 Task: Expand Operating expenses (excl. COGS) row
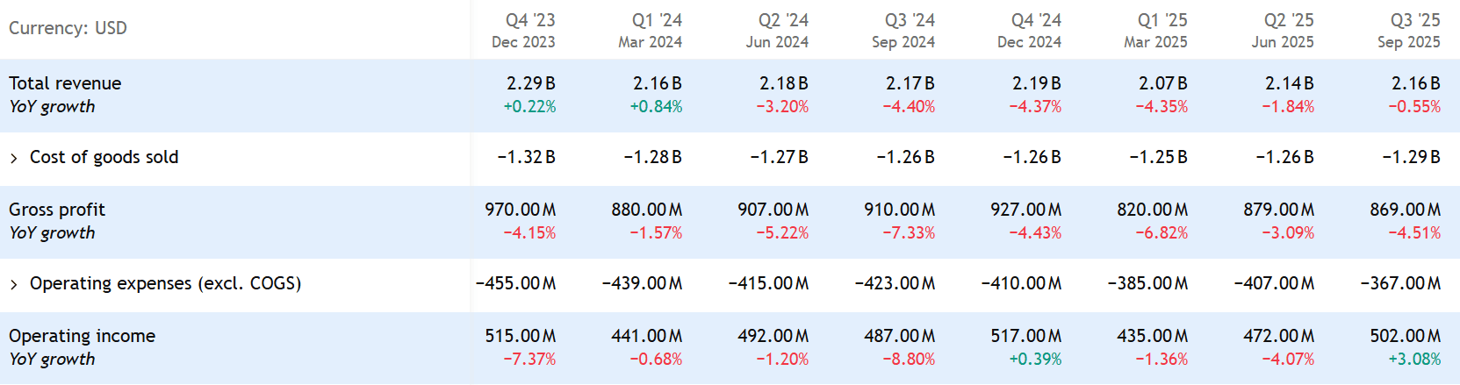point(14,284)
